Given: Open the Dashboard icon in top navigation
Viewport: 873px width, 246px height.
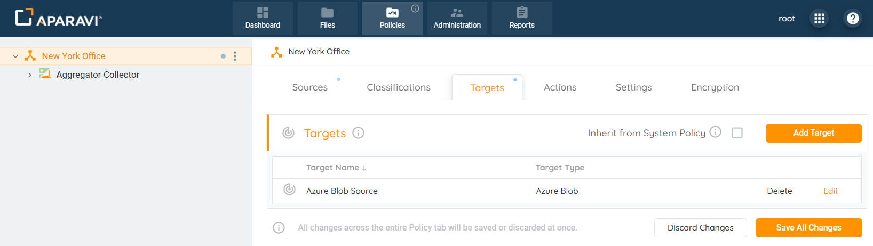Looking at the screenshot, I should (263, 13).
